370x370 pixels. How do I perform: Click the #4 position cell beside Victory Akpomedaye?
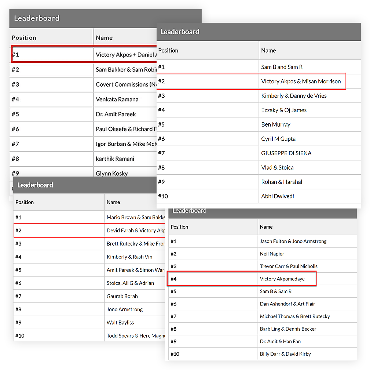click(213, 279)
